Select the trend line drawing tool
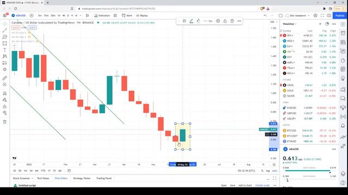The image size is (348, 195). [5, 30]
